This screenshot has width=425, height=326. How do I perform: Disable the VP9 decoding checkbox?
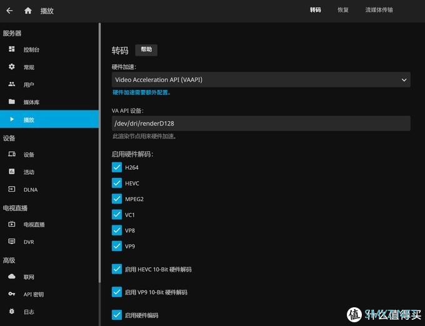(x=117, y=246)
